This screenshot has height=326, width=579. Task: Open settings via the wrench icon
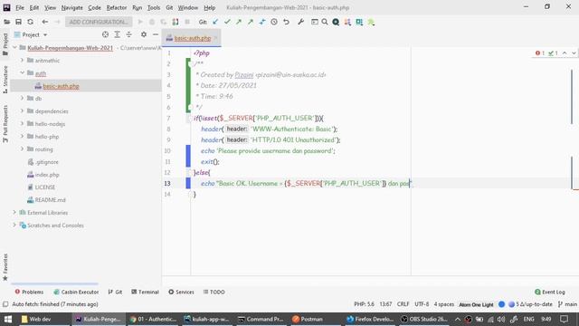301,22
